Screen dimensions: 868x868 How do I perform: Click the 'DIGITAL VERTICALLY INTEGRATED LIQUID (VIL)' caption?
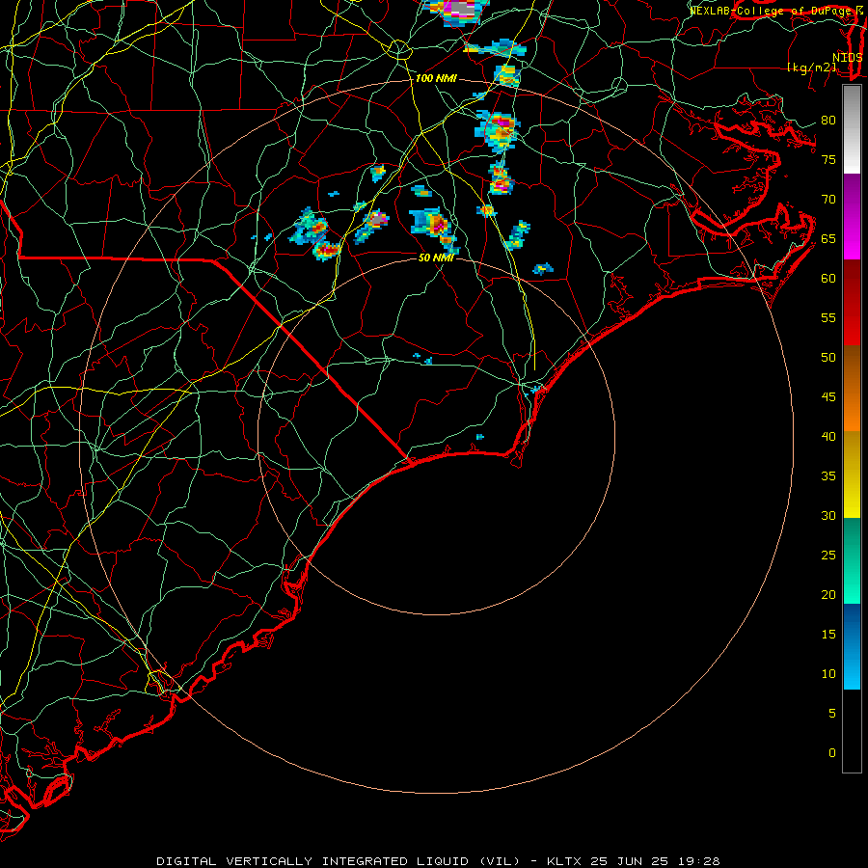[339, 861]
